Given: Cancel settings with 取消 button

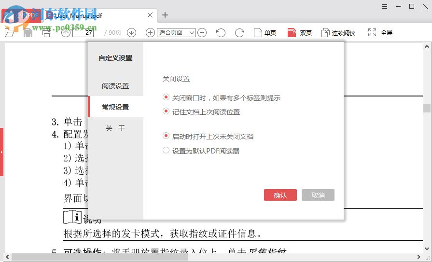Looking at the screenshot, I should (x=318, y=195).
